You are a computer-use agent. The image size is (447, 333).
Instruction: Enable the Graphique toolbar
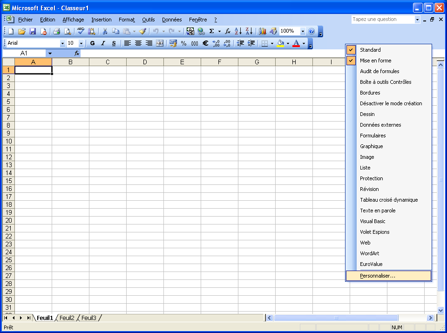click(388, 146)
